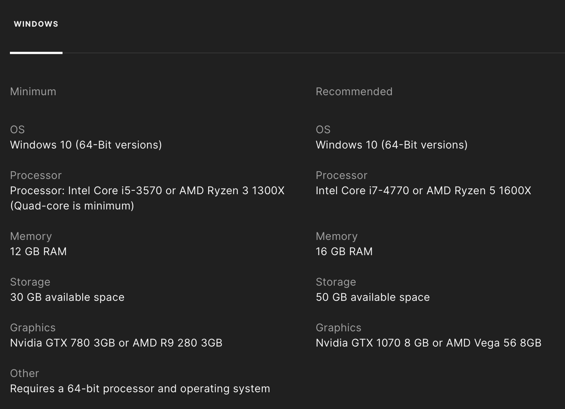Click the minimum OS Windows 10 text
Viewport: 565px width, 409px height.
tap(86, 145)
